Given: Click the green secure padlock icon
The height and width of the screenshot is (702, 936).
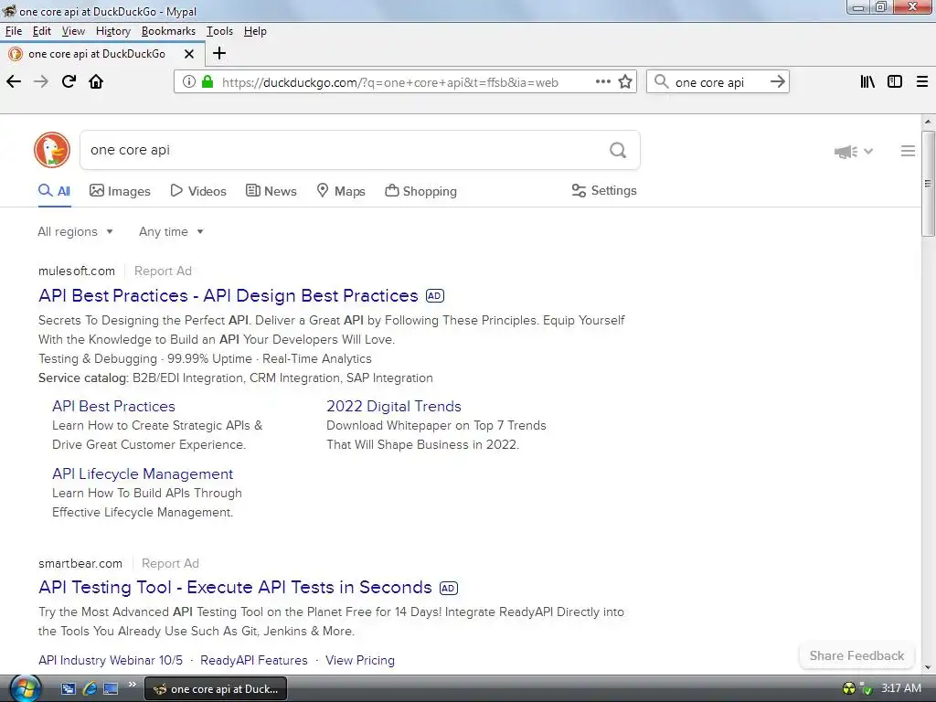Looking at the screenshot, I should [x=207, y=81].
